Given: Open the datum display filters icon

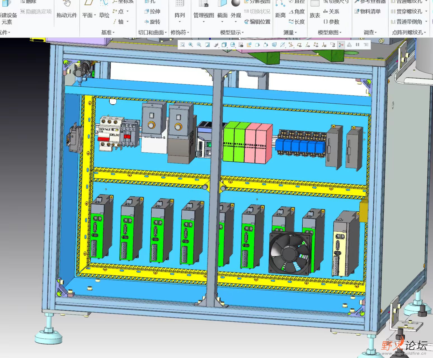Looking at the screenshot, I should 291,45.
